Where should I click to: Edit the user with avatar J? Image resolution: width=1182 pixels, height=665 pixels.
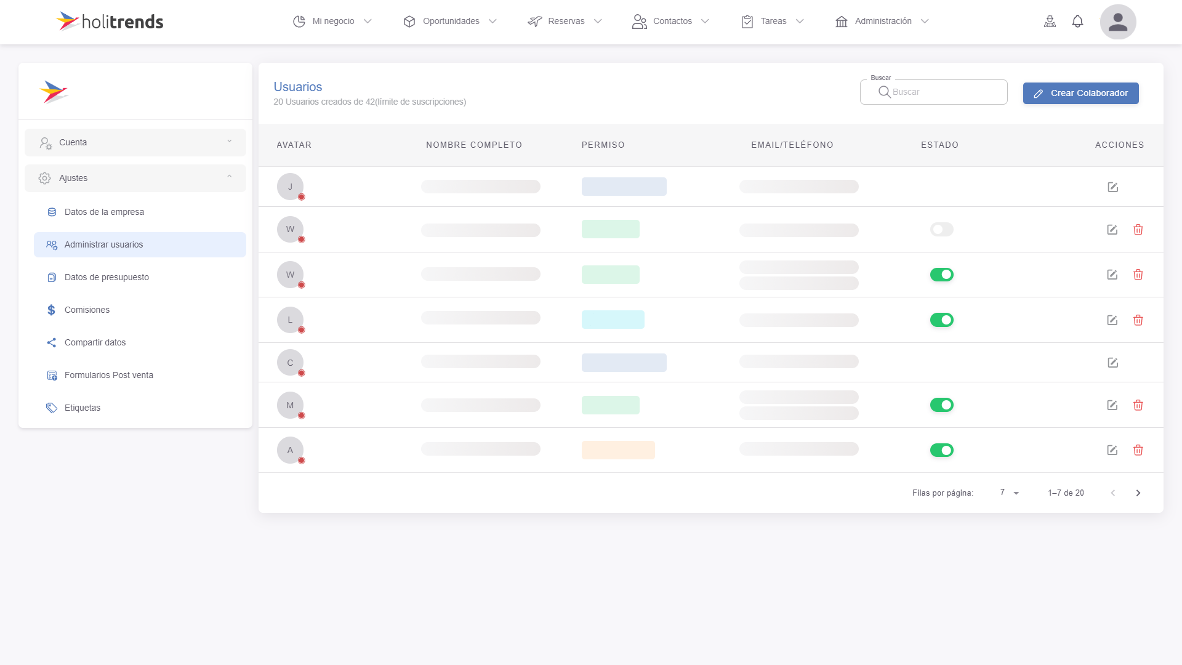pos(1113,187)
